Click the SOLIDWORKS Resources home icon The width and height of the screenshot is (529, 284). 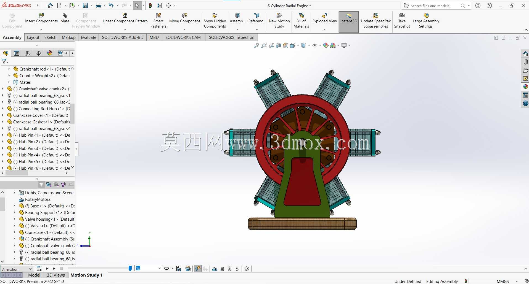525,54
